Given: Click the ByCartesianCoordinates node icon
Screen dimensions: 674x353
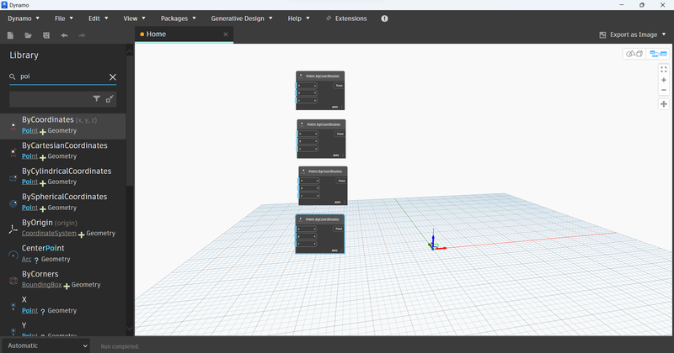Looking at the screenshot, I should (13, 152).
